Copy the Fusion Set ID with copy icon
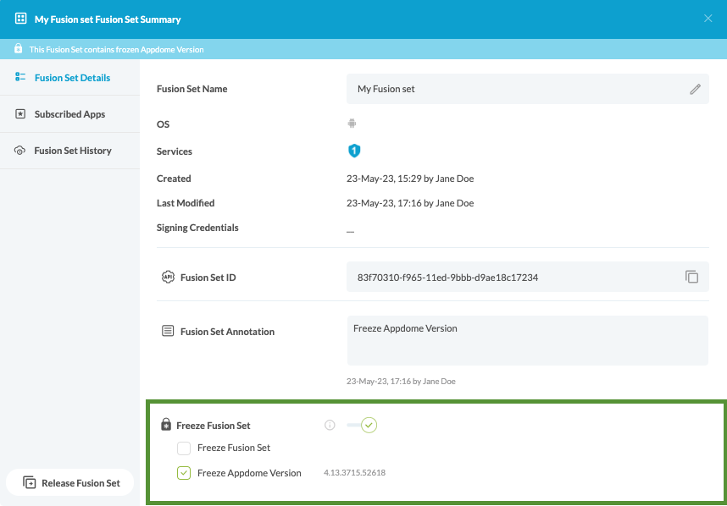The image size is (727, 506). [x=691, y=277]
